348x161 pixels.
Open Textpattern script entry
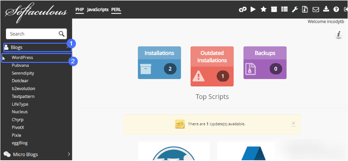click(23, 96)
